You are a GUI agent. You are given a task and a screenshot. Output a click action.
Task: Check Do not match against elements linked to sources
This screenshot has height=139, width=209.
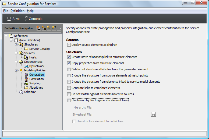click(69, 94)
